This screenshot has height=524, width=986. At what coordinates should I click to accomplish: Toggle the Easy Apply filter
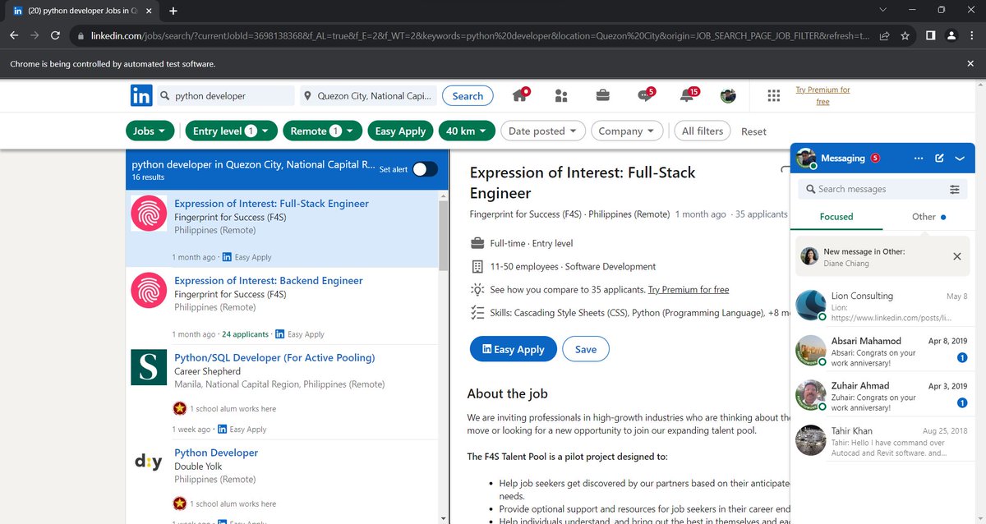[400, 131]
